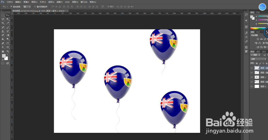Select the Magic Wand tool
268x140 pixels.
[x=8, y=19]
